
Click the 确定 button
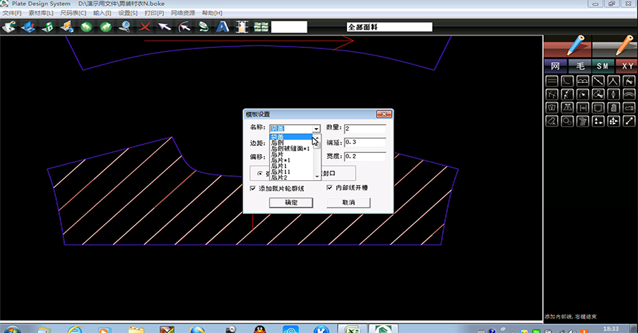(291, 203)
